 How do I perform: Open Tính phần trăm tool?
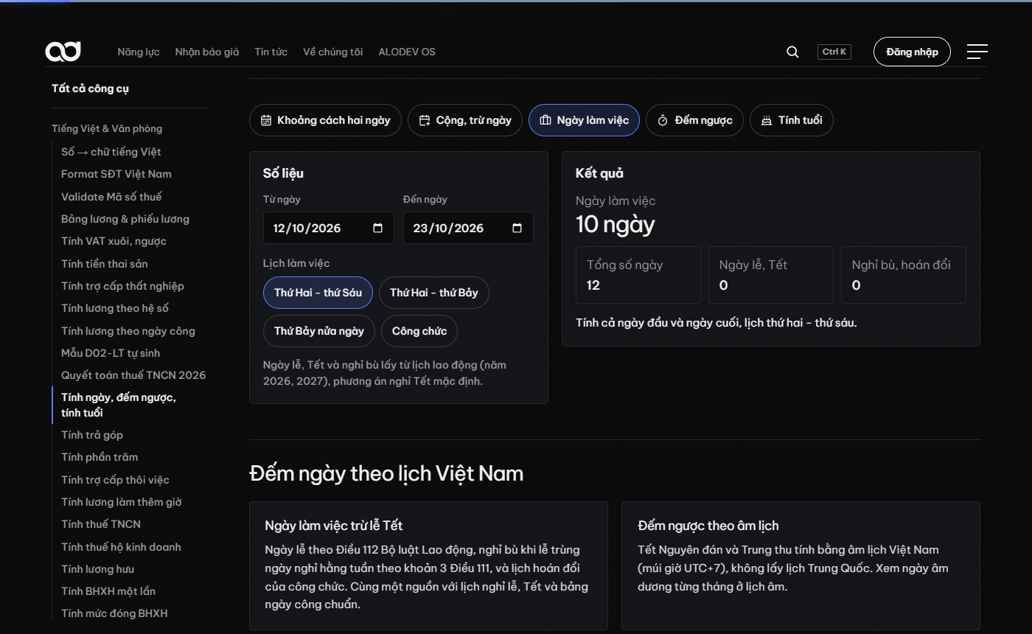[100, 457]
